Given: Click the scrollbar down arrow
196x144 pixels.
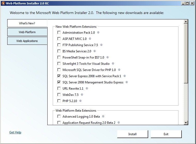Looking at the screenshot, I should pos(186,123).
